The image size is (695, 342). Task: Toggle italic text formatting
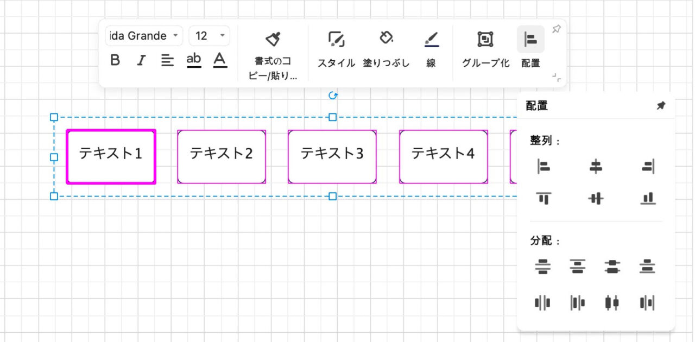point(141,60)
